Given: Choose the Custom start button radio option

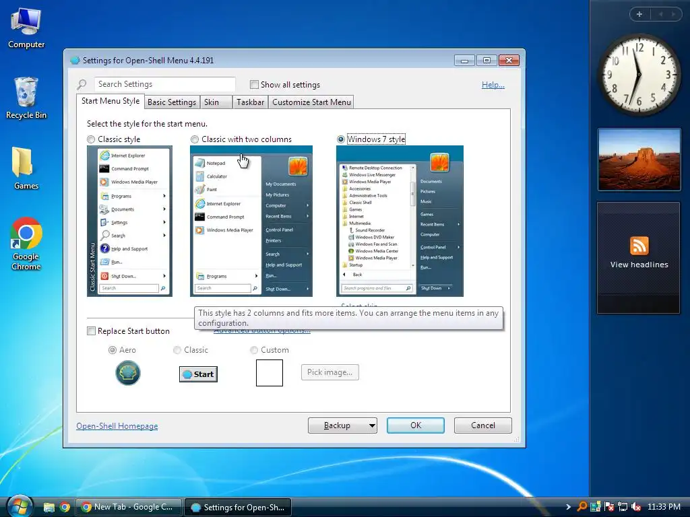Looking at the screenshot, I should tap(253, 350).
